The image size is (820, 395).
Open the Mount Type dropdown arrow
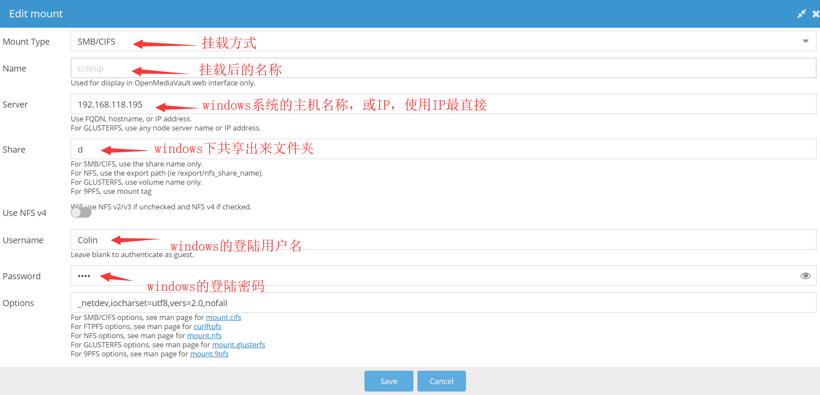pyautogui.click(x=806, y=41)
